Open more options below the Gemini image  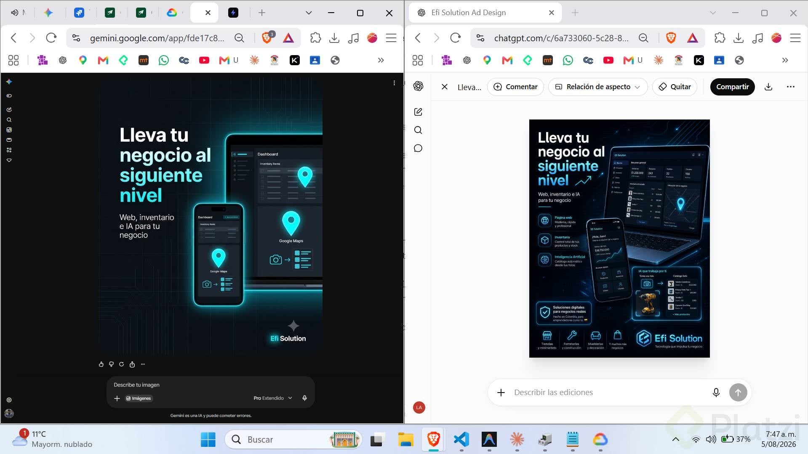point(143,364)
